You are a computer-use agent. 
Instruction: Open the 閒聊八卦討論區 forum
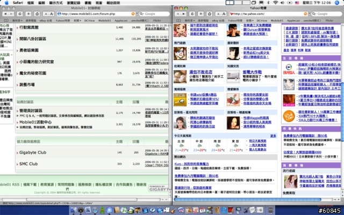[33, 39]
